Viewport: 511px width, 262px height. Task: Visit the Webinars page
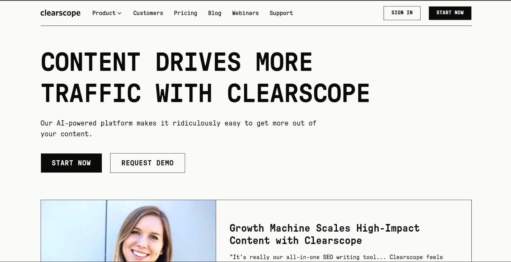pyautogui.click(x=245, y=13)
